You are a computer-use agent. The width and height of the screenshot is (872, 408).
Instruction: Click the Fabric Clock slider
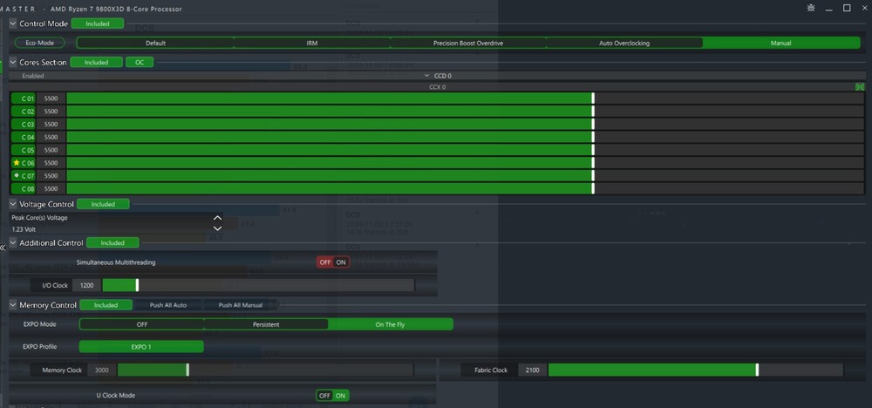(x=696, y=370)
